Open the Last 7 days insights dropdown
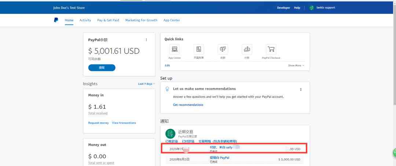This screenshot has width=396, height=166. pos(146,84)
